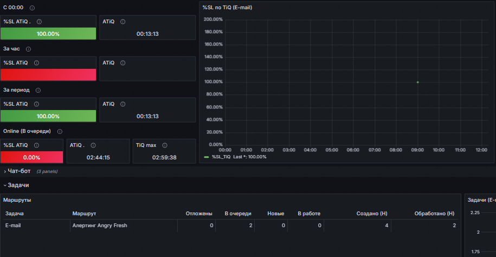Click info icon beside 'За час' heading

(29, 49)
